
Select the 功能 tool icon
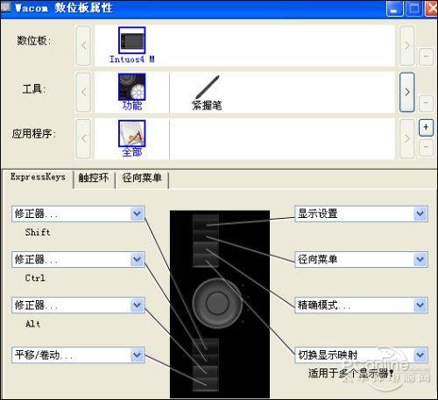click(131, 87)
